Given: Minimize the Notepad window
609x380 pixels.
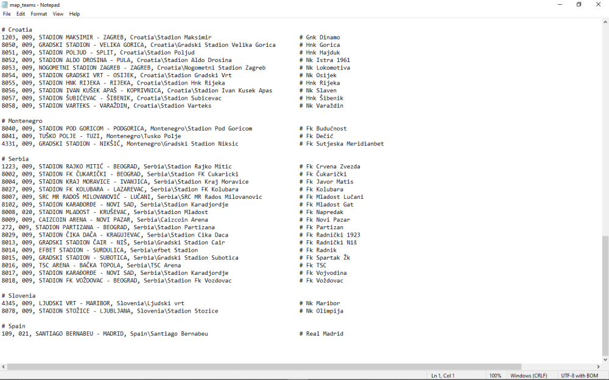Looking at the screenshot, I should (558, 5).
